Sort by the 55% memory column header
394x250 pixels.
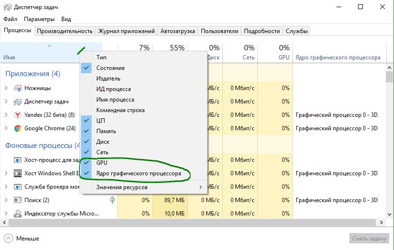[170, 48]
